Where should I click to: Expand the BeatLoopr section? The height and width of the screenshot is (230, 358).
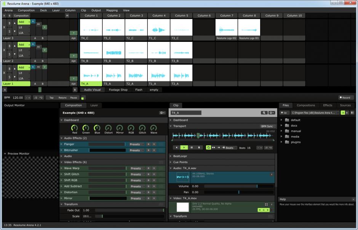tap(171, 156)
